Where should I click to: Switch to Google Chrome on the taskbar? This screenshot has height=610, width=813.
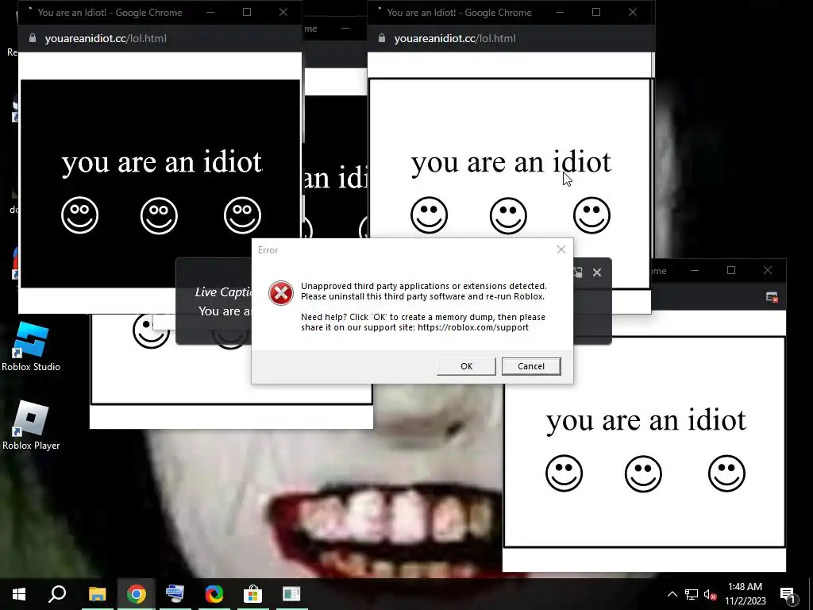pos(136,594)
